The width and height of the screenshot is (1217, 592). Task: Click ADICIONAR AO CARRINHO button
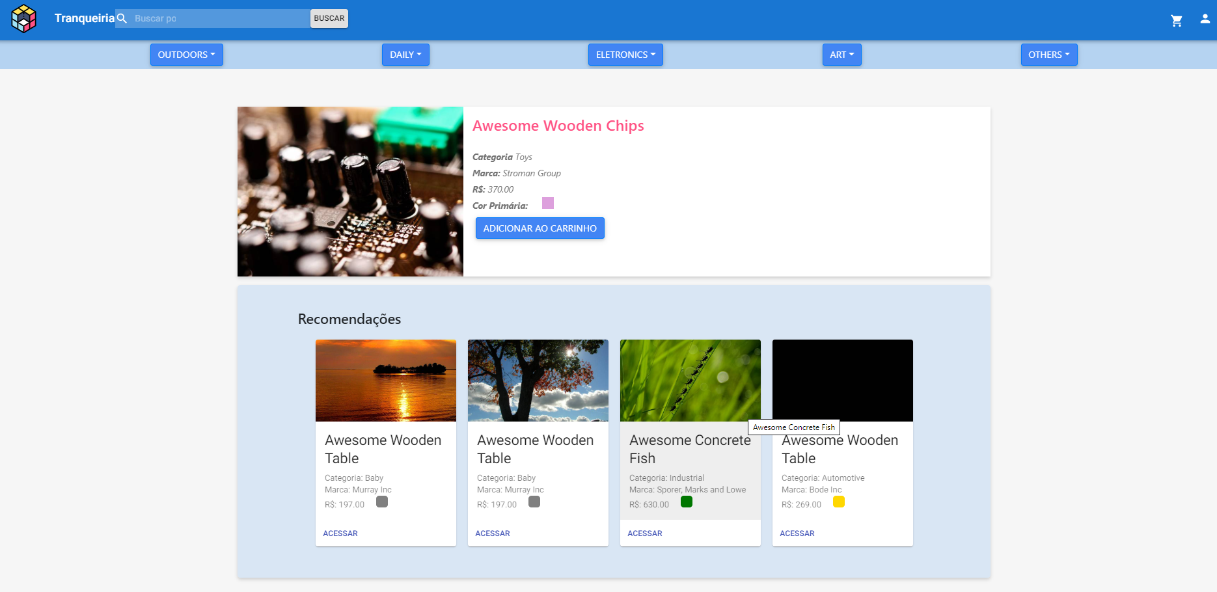(x=540, y=228)
